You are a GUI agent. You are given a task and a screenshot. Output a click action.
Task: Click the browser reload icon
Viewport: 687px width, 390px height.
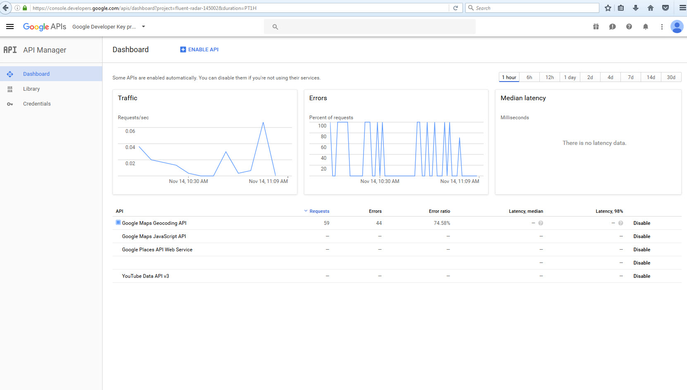click(455, 8)
